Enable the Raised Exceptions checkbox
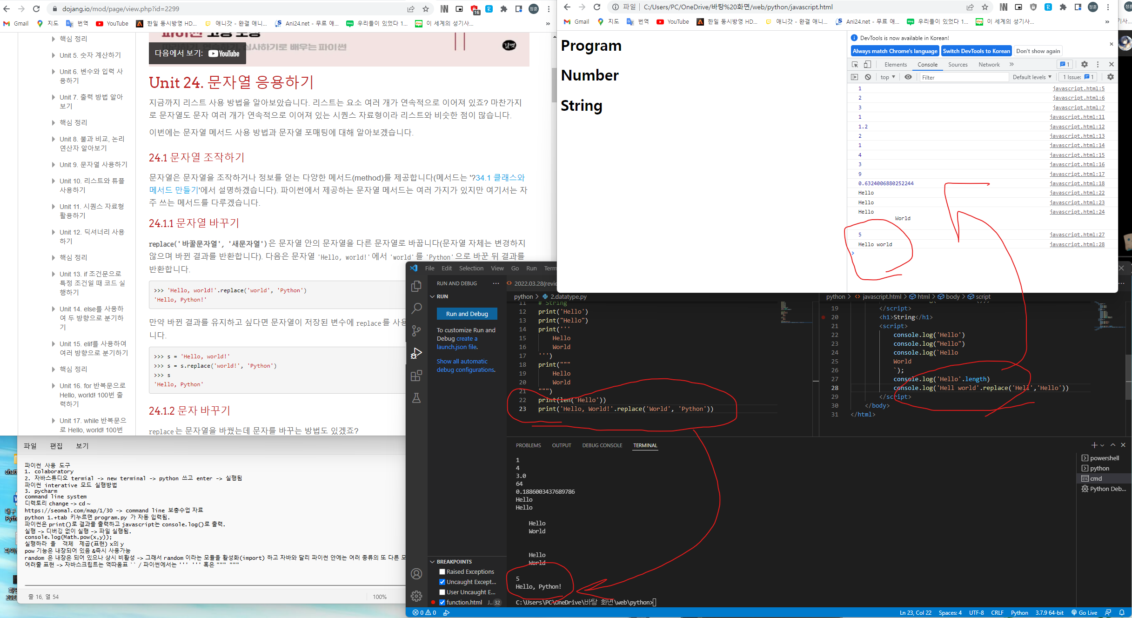 (442, 571)
